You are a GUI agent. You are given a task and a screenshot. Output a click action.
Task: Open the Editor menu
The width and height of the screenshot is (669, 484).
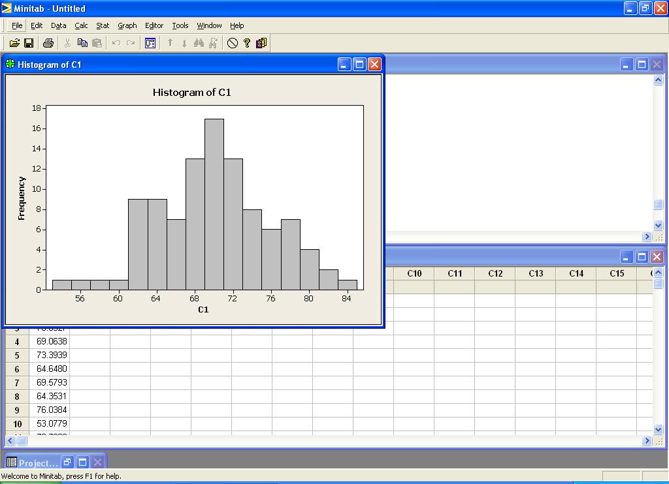point(154,25)
